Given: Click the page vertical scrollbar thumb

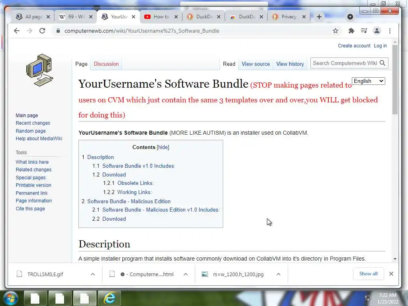Looking at the screenshot, I should (x=395, y=79).
